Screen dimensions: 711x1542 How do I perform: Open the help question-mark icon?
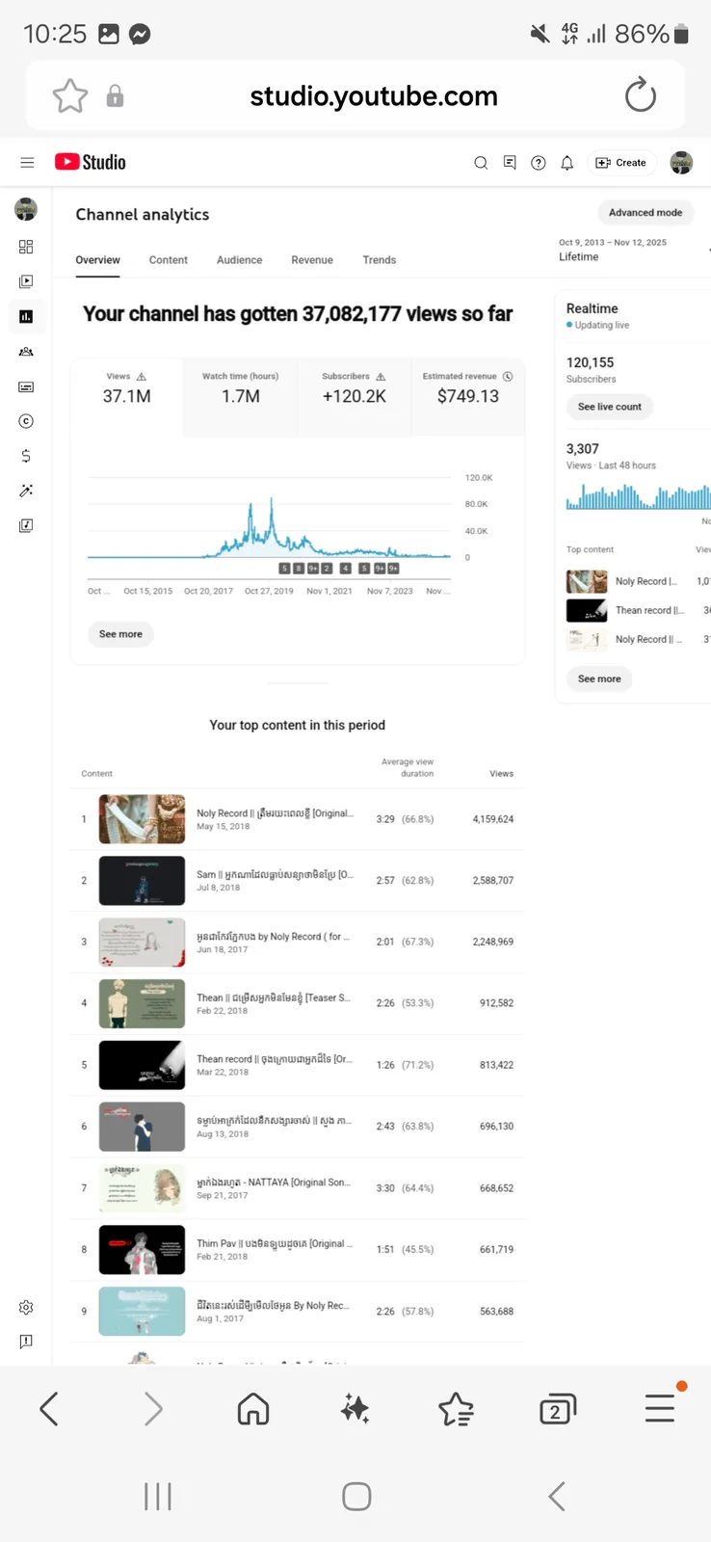tap(539, 163)
